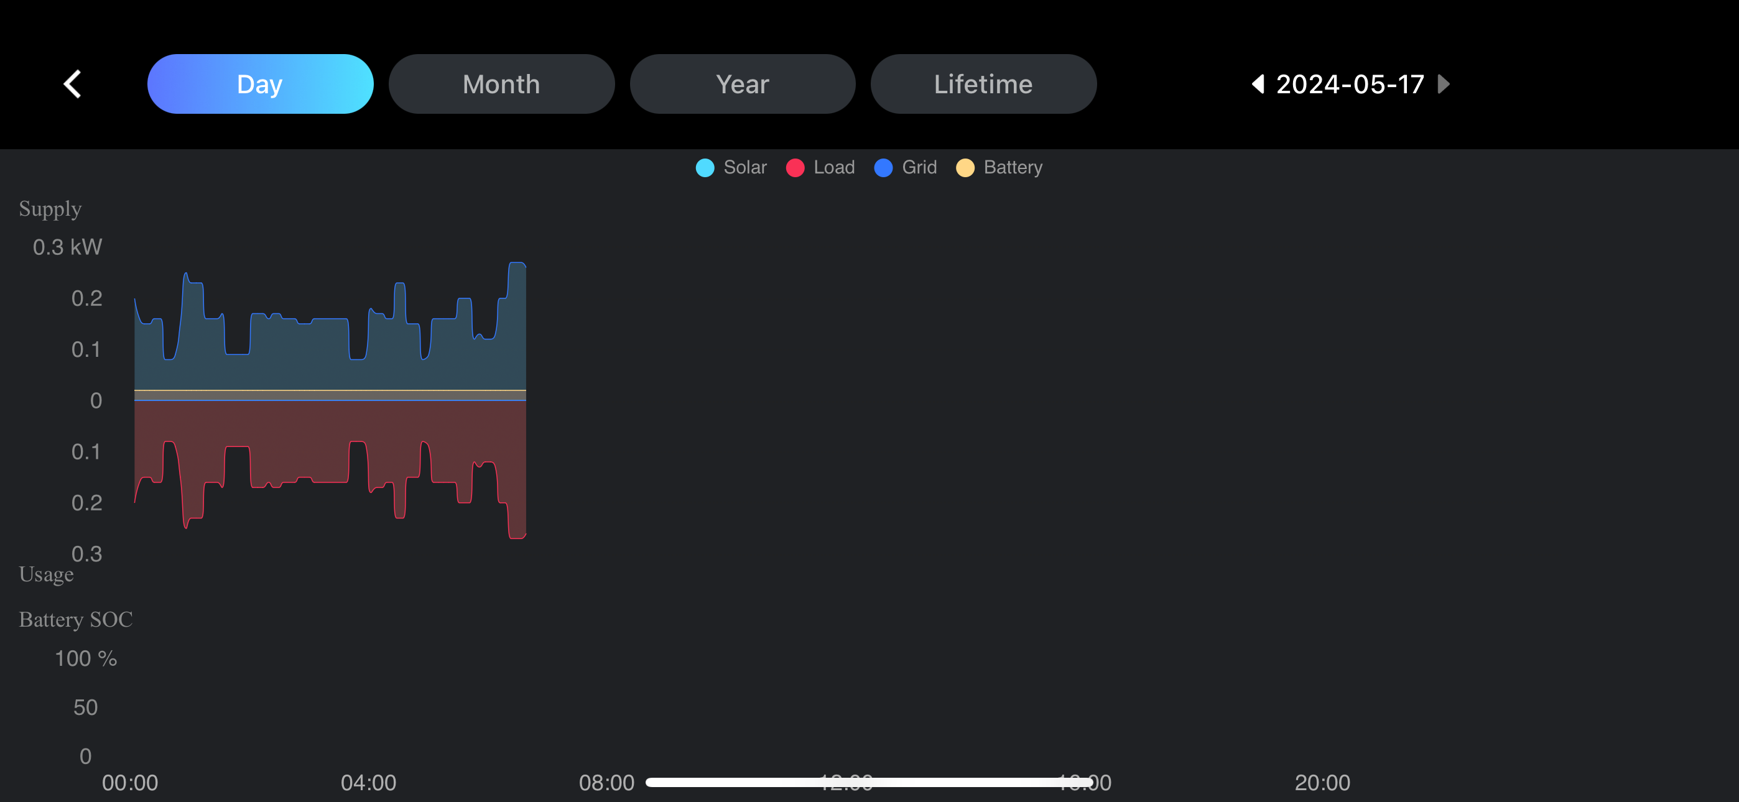
Task: Hide Load series via legend label
Action: [x=833, y=167]
